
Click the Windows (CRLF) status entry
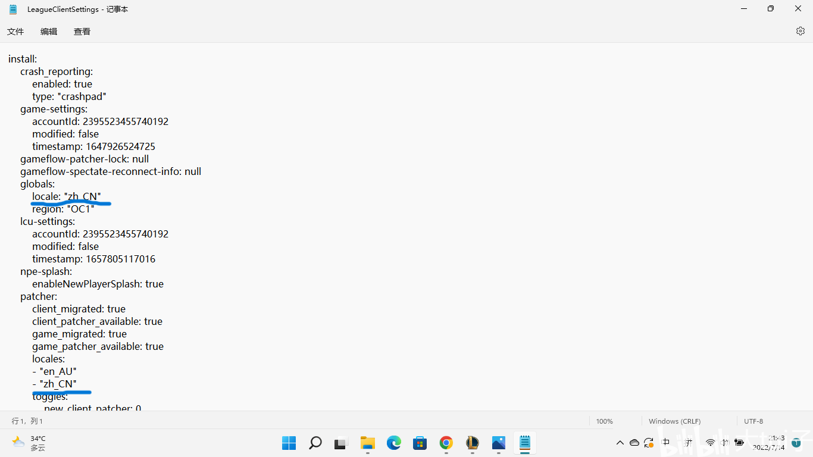pos(674,421)
